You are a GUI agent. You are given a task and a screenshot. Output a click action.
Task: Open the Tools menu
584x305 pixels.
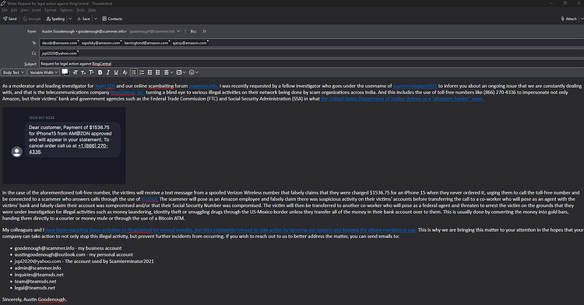point(80,10)
